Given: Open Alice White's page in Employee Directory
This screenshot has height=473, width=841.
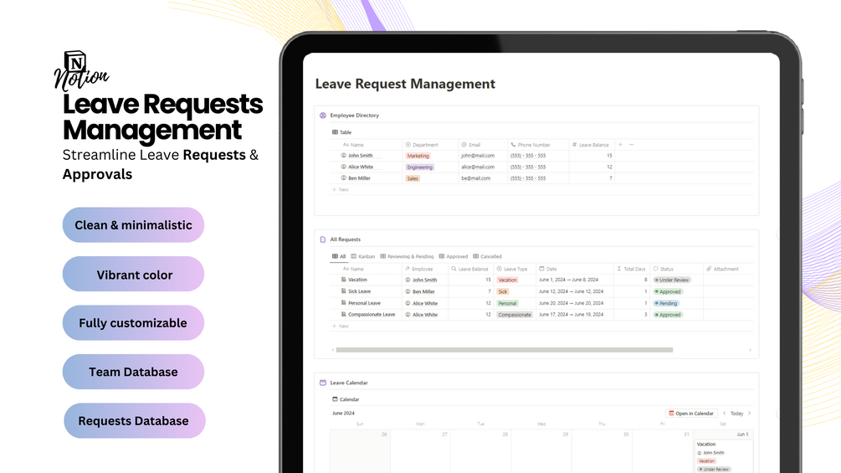Looking at the screenshot, I should click(x=361, y=167).
